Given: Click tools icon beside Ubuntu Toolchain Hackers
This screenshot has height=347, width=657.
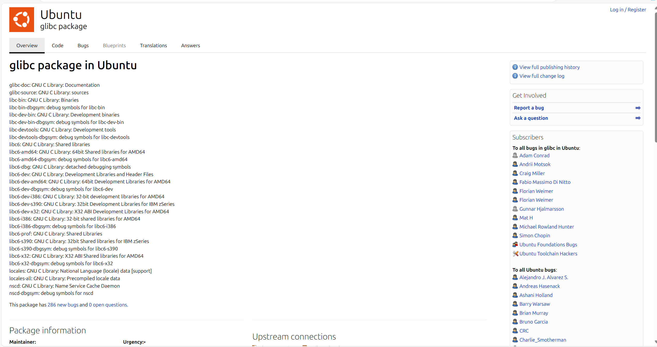Looking at the screenshot, I should point(515,254).
